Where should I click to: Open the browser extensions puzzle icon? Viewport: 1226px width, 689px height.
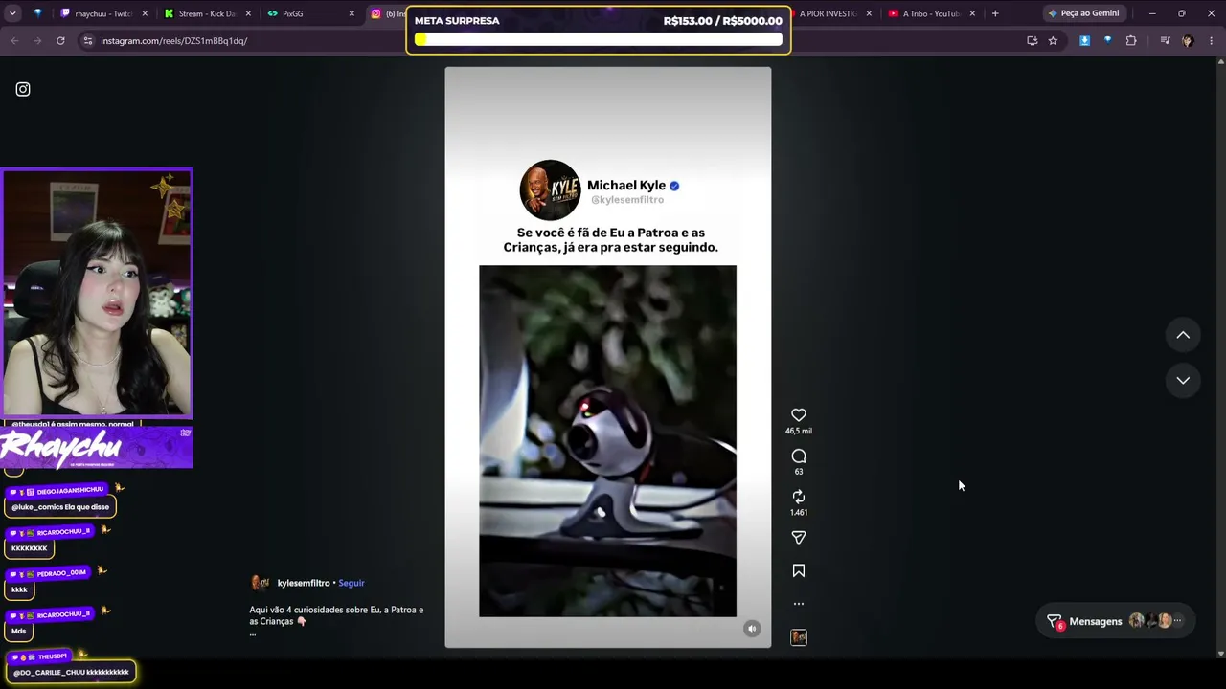point(1131,41)
